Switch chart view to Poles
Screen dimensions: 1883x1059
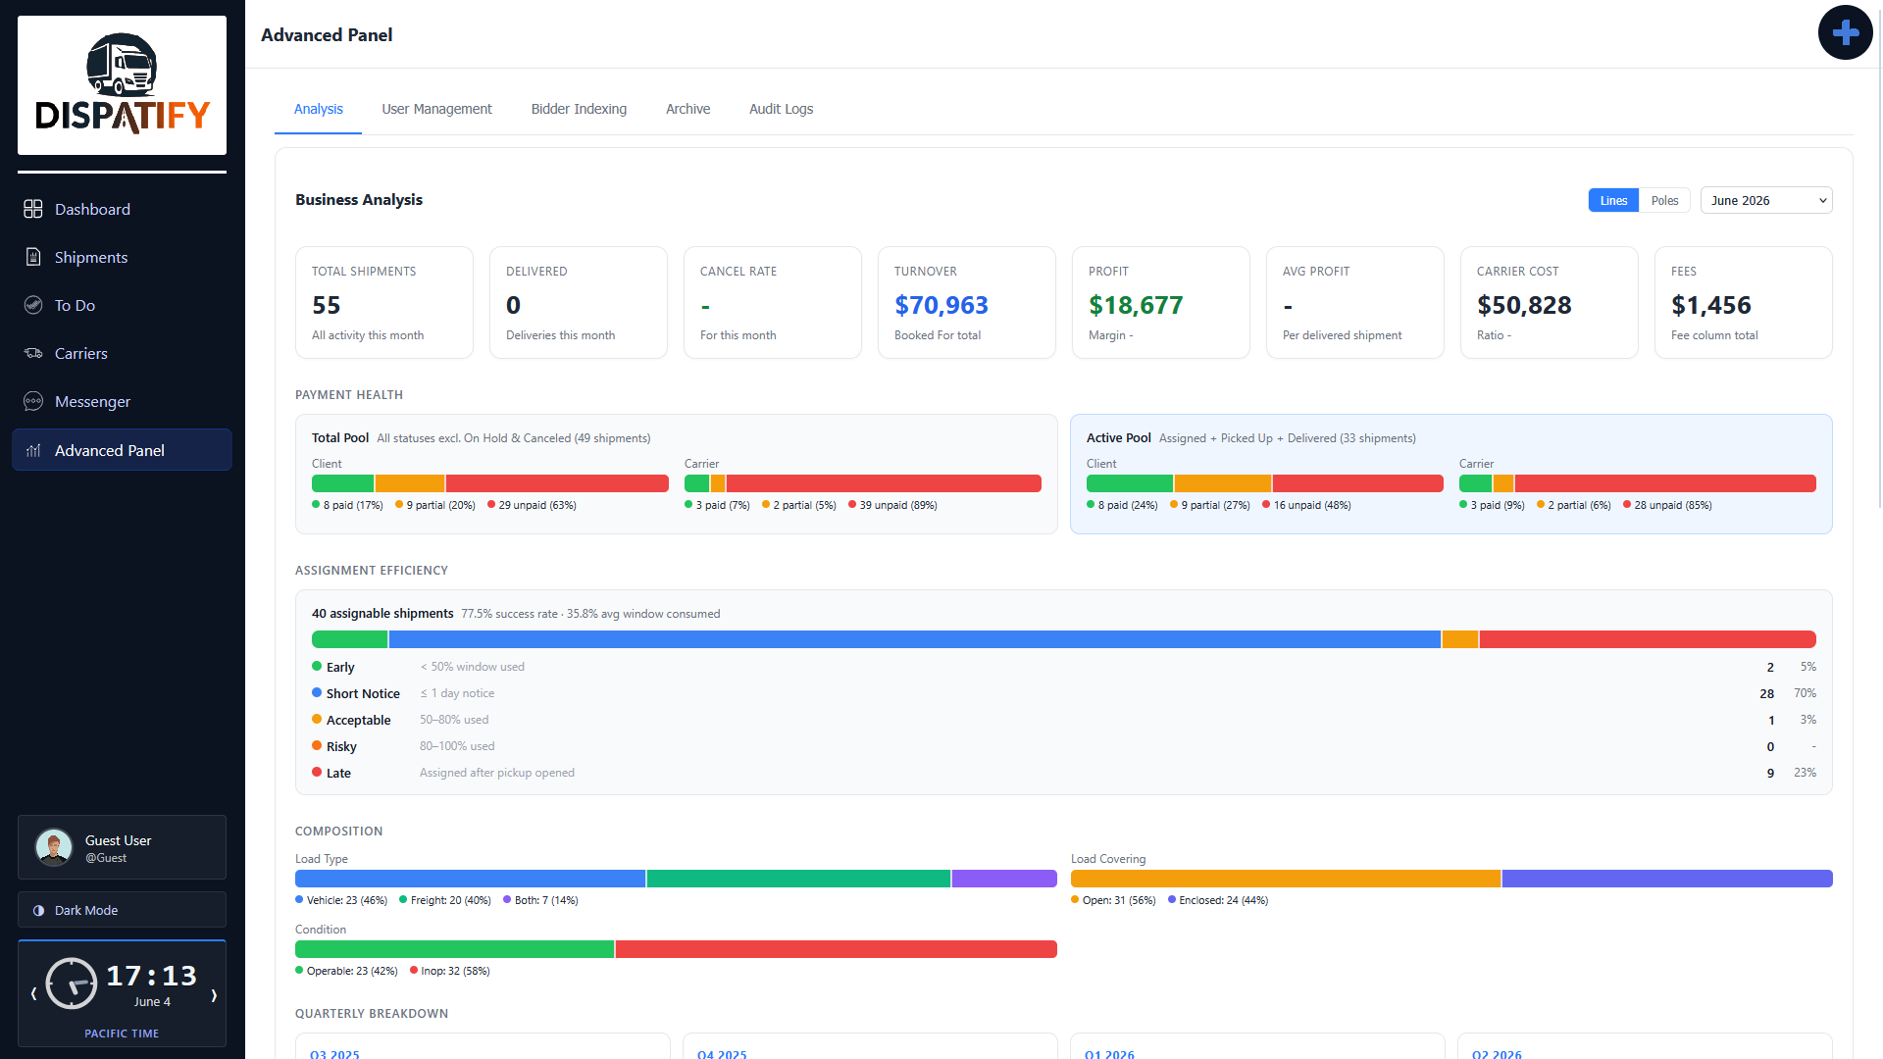point(1664,200)
